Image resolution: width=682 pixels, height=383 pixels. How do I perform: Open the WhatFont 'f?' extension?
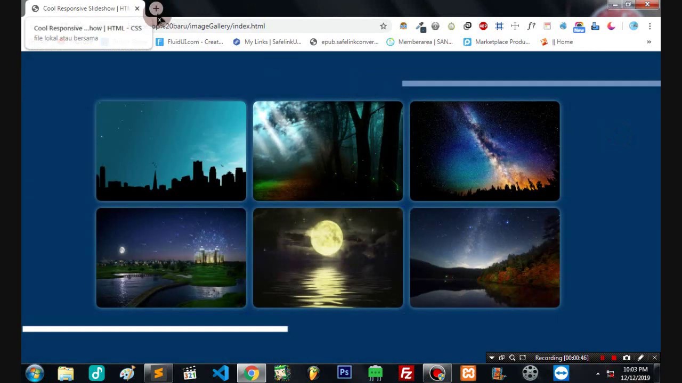[531, 26]
